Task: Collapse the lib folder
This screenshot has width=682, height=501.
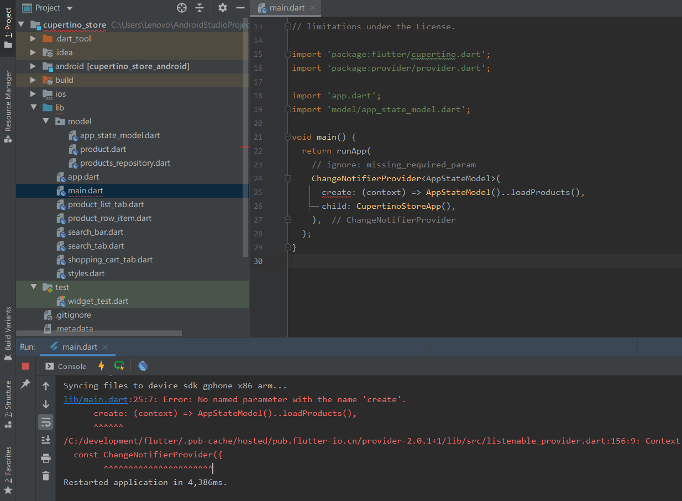Action: click(x=33, y=108)
